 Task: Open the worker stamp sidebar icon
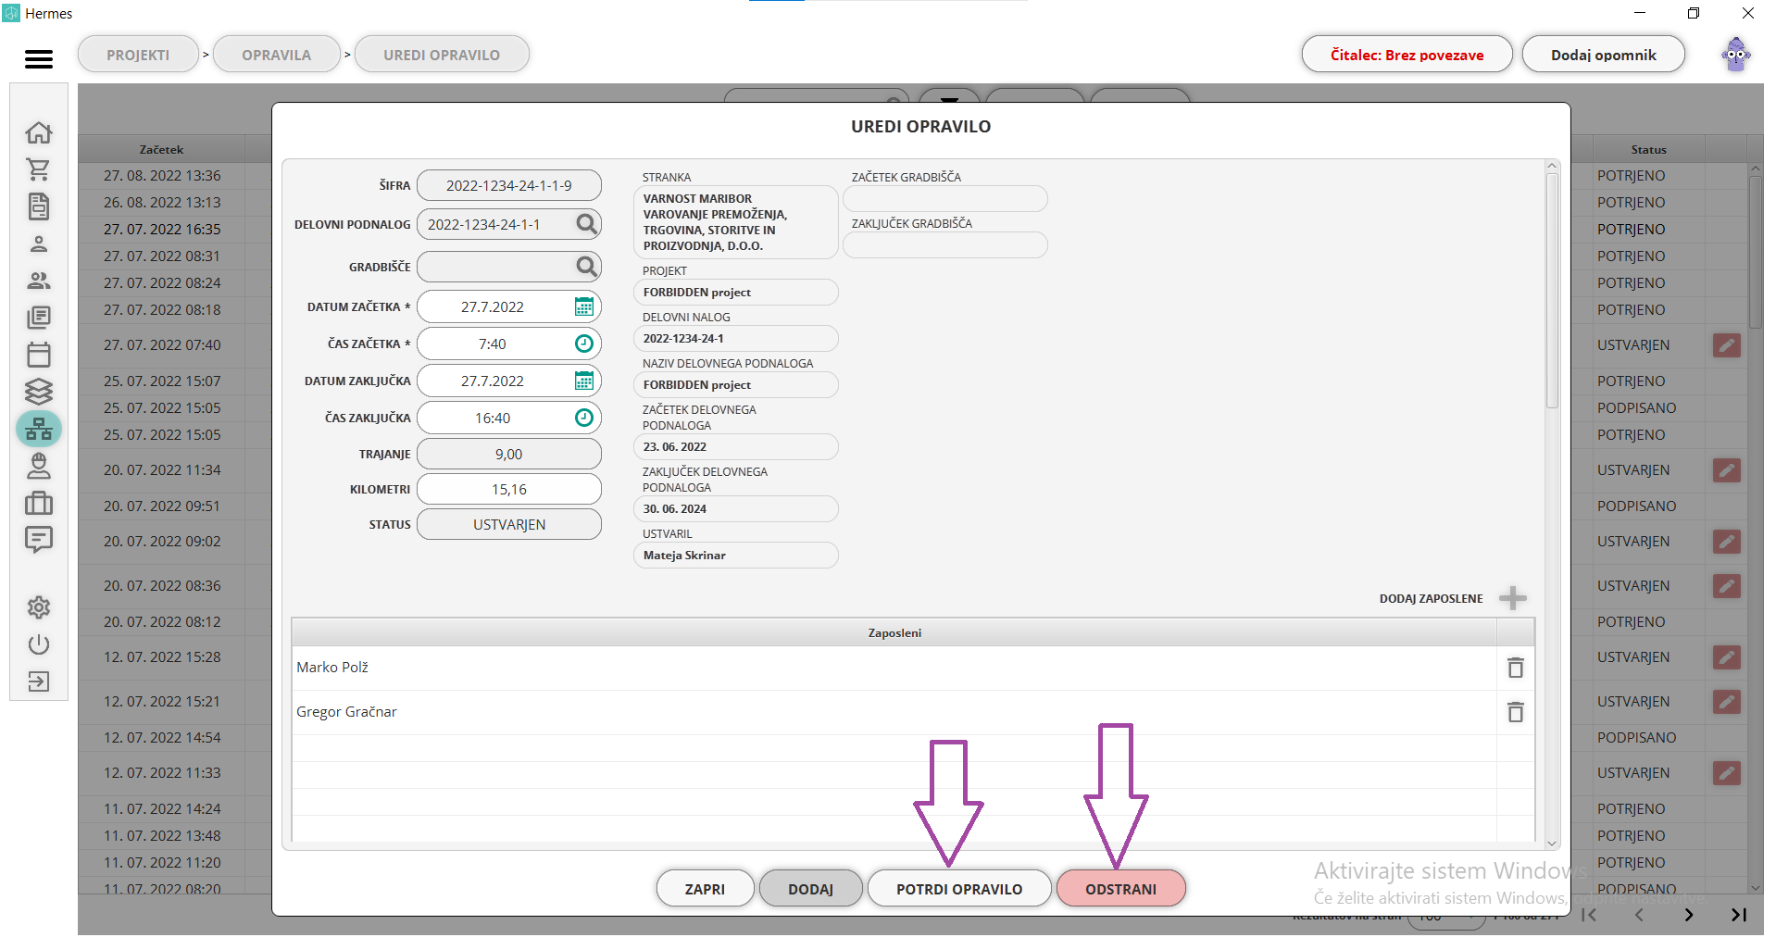coord(39,466)
